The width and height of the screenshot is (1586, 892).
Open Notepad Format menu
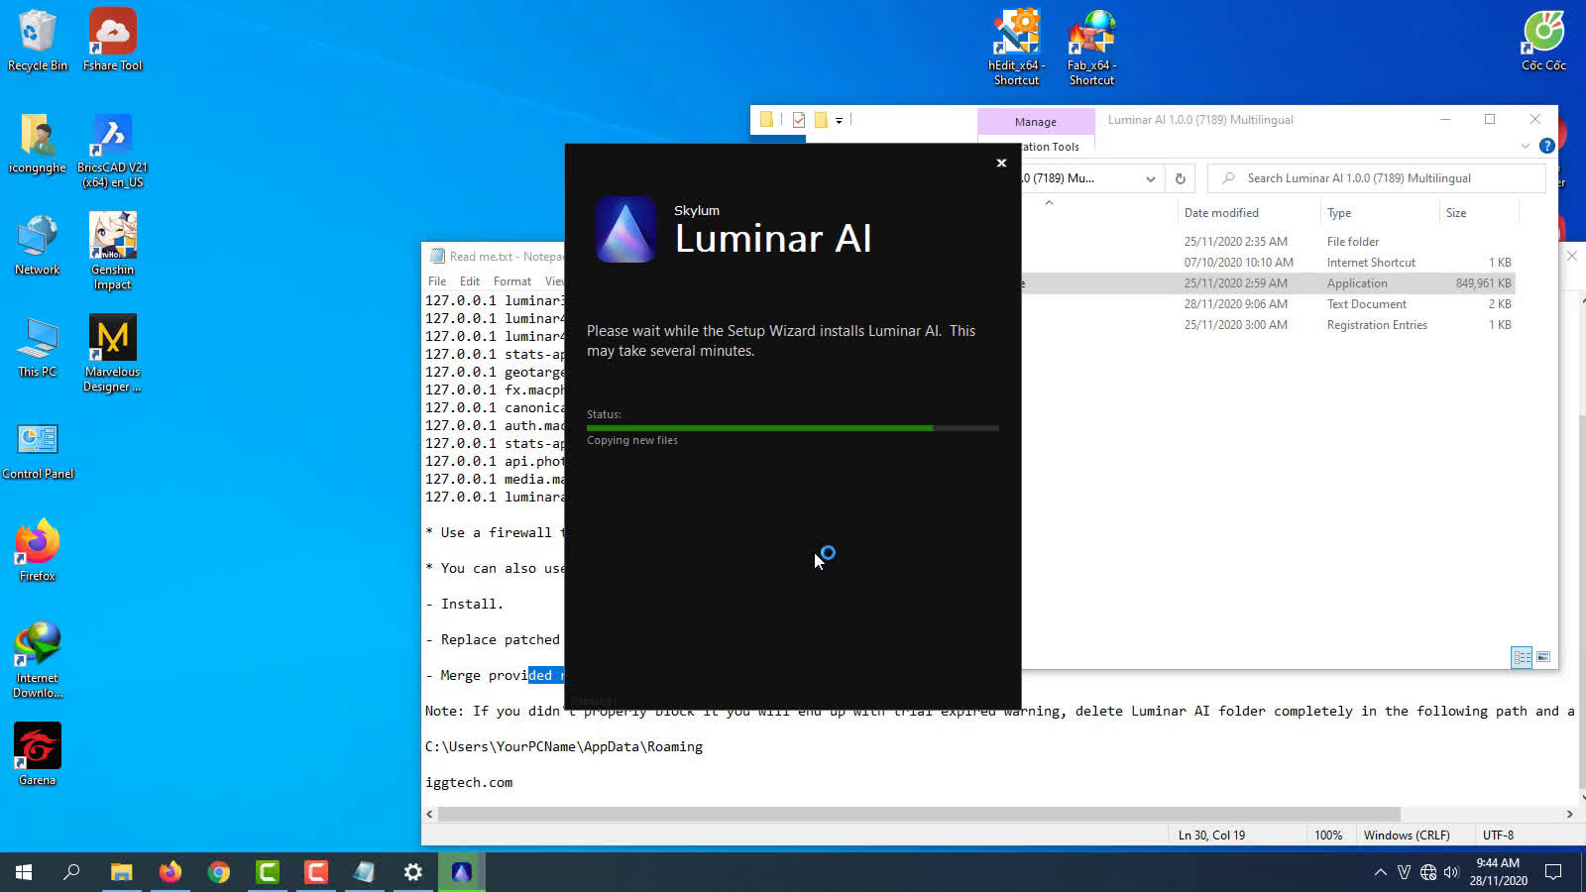[x=512, y=281]
